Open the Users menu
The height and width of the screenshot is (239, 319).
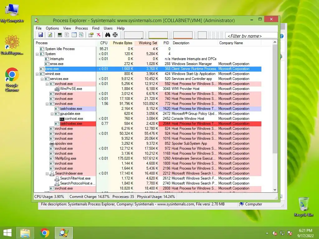(x=108, y=28)
